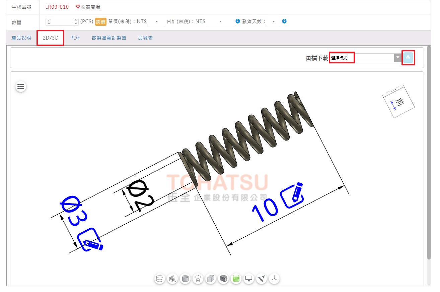Click 收藏賣場 favorite link

(x=88, y=7)
